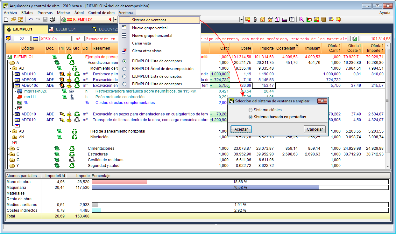This screenshot has width=396, height=234.
Task: Click the tree vertical scrollbar down arrow
Action: 387,166
